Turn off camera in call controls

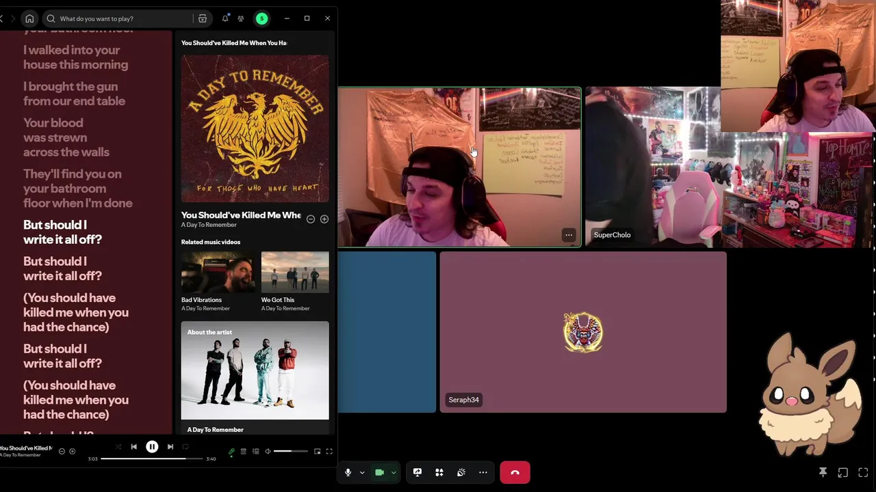379,472
